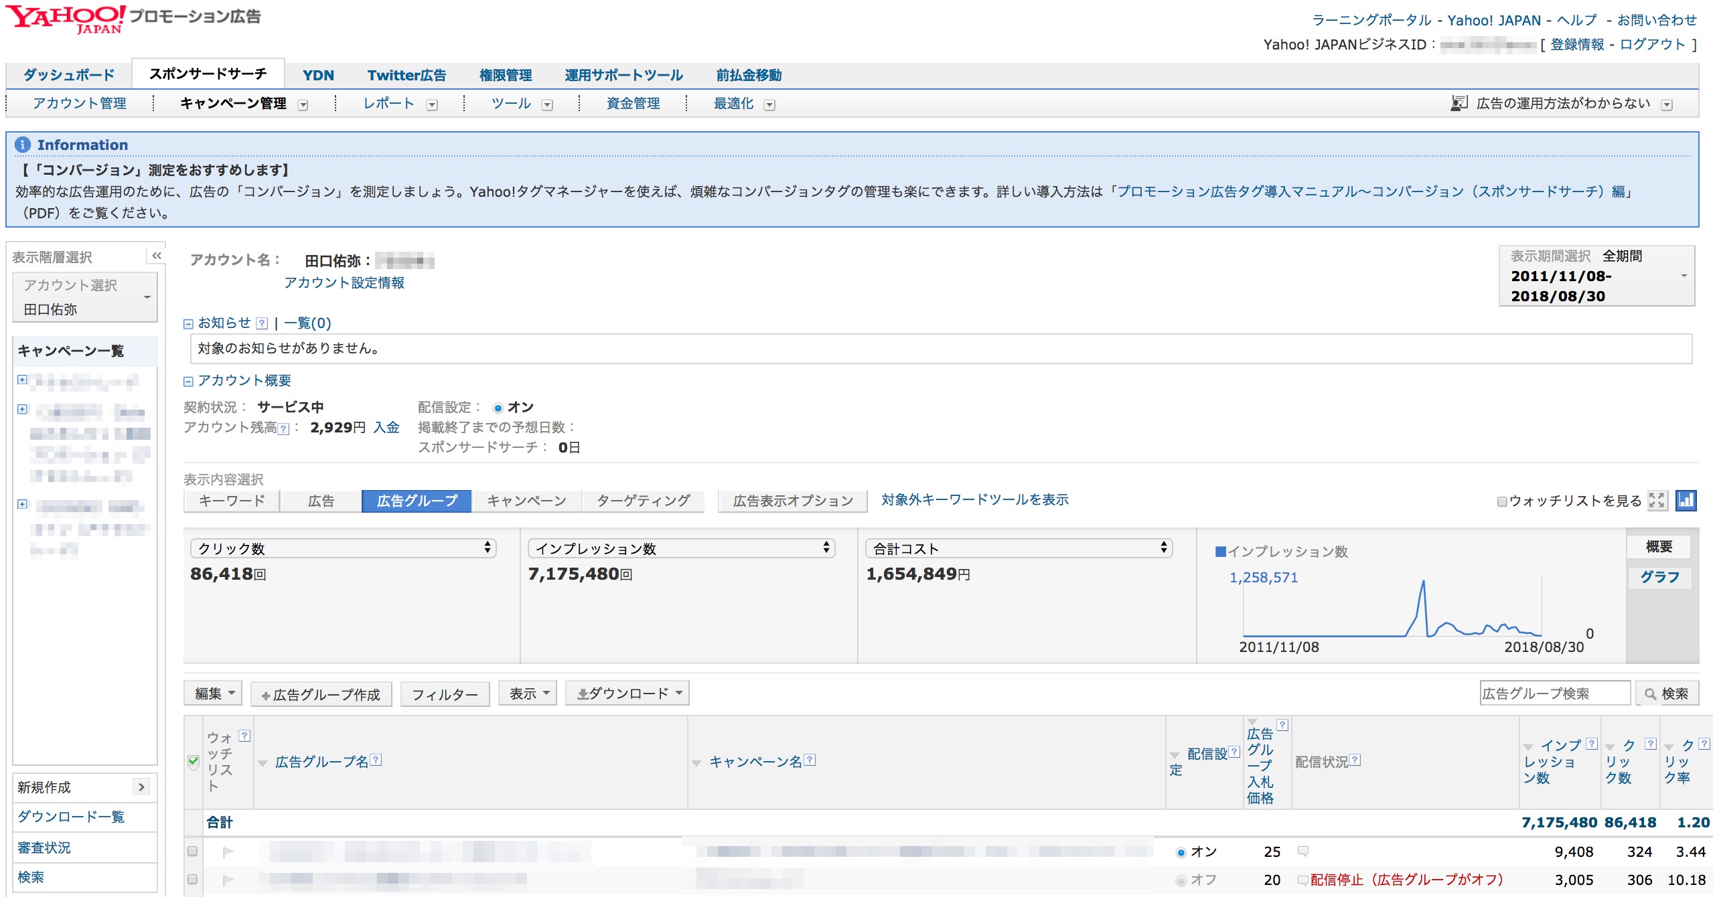
Task: Open help icon for 配信状況 column
Action: coord(1355,760)
